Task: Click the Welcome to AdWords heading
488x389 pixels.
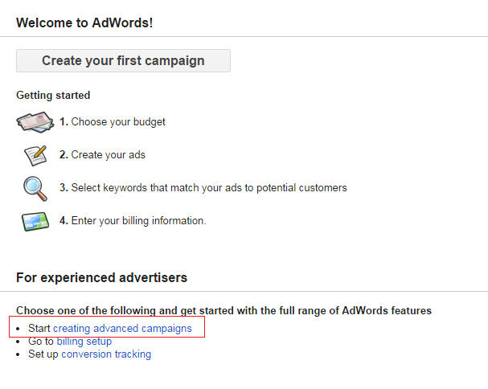Action: click(84, 23)
